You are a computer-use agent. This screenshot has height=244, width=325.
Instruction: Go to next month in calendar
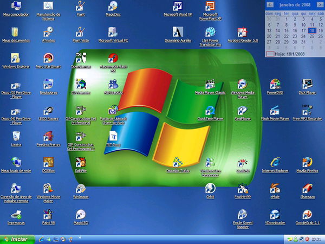(320, 4)
